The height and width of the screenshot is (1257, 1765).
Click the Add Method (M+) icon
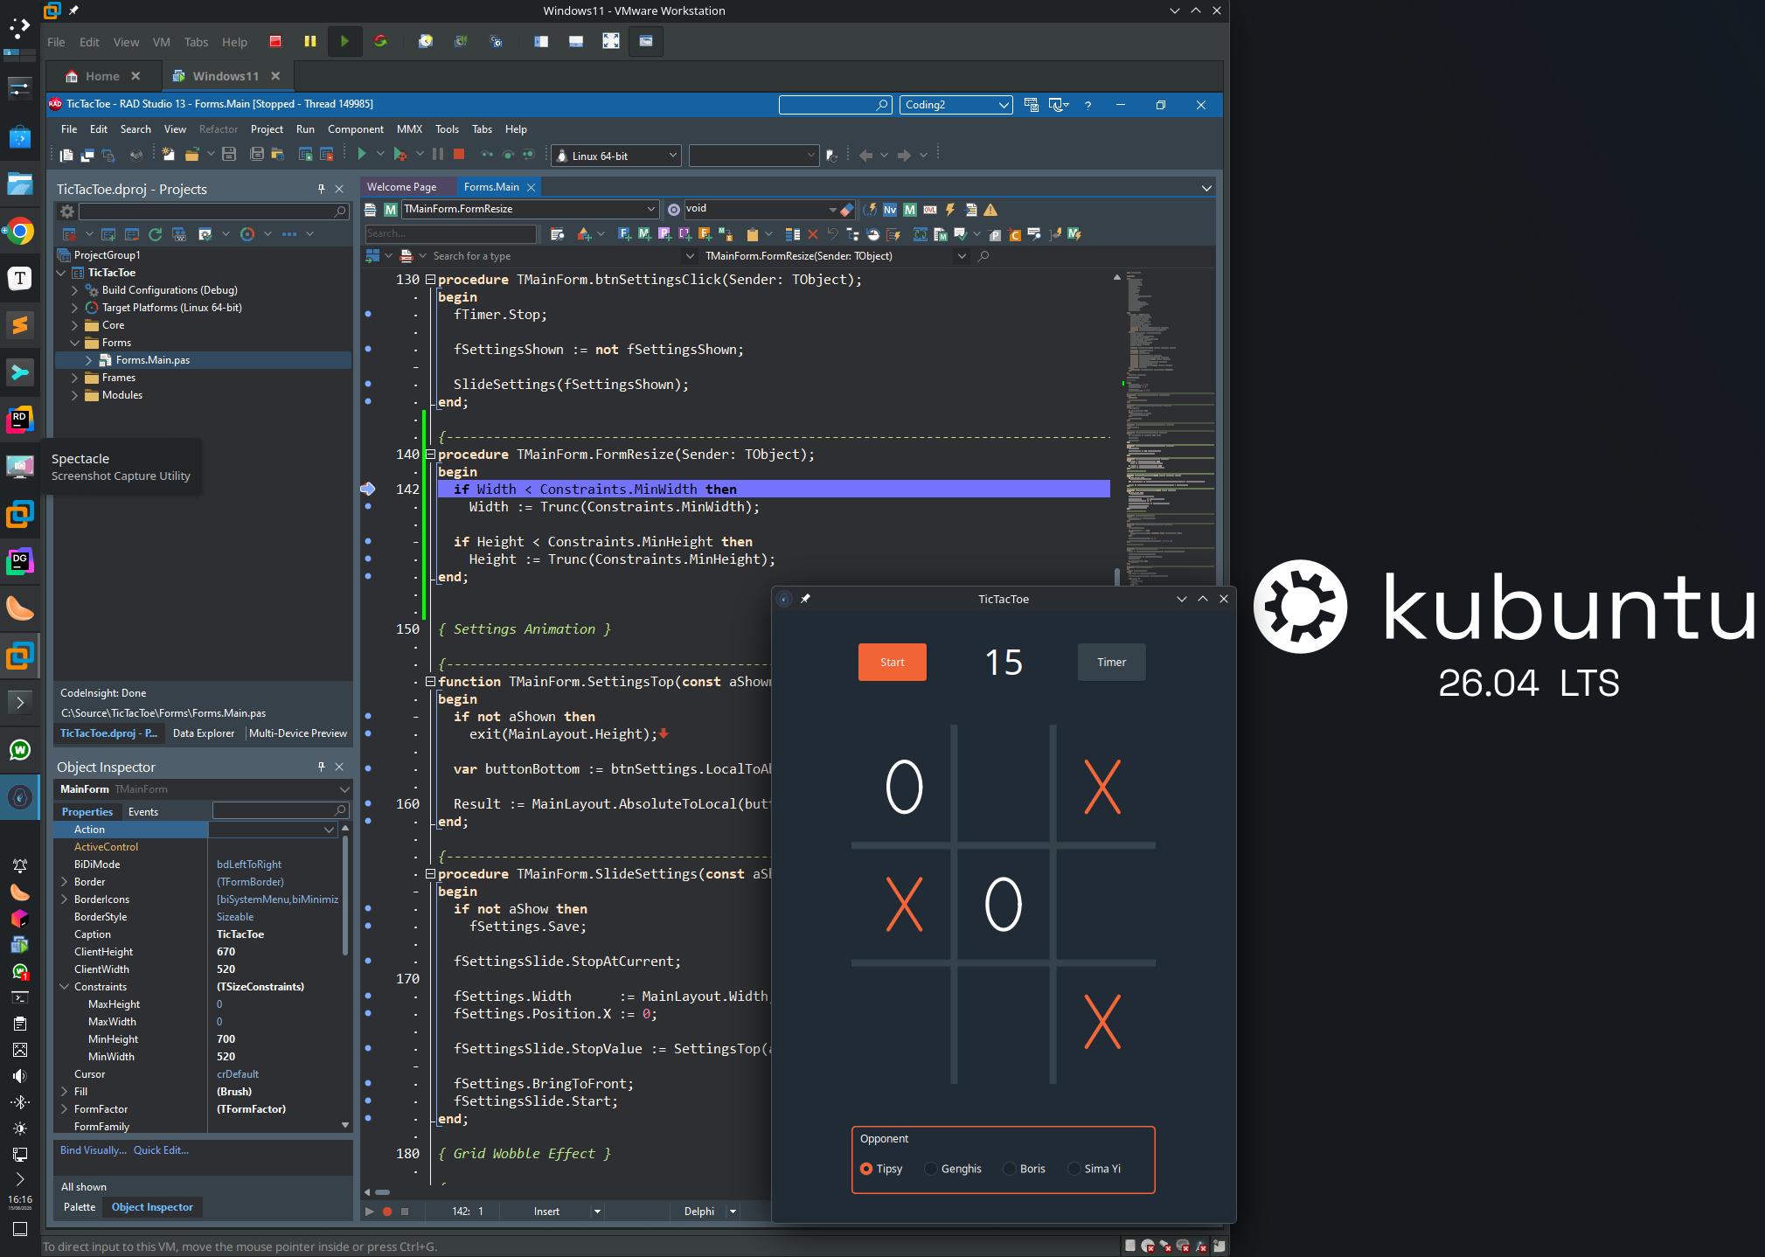[x=644, y=233]
